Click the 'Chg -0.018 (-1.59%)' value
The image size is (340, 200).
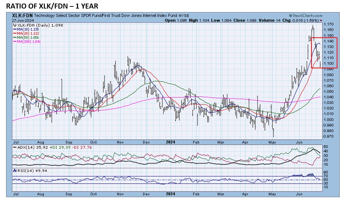click(300, 20)
